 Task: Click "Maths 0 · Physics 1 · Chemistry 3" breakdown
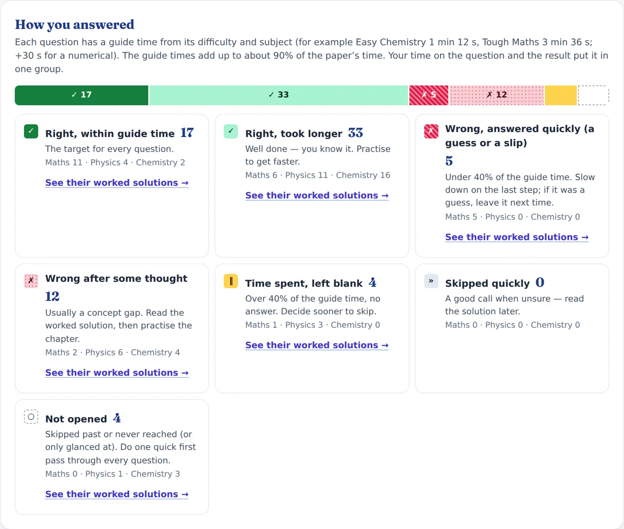(113, 474)
